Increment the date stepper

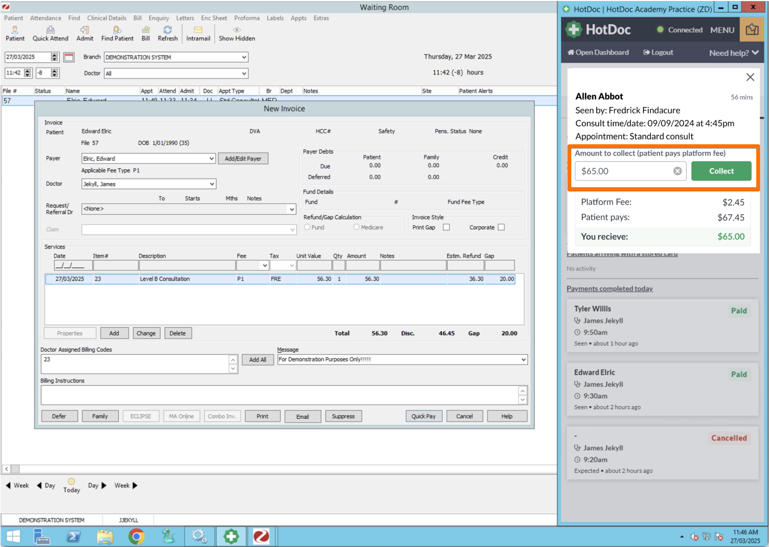(x=54, y=55)
